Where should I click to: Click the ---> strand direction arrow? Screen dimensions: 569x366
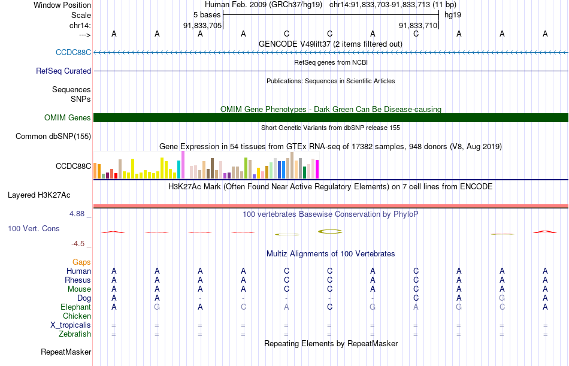click(x=85, y=35)
